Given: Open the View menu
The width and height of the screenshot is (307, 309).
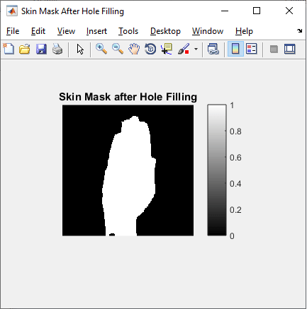Looking at the screenshot, I should tap(66, 31).
